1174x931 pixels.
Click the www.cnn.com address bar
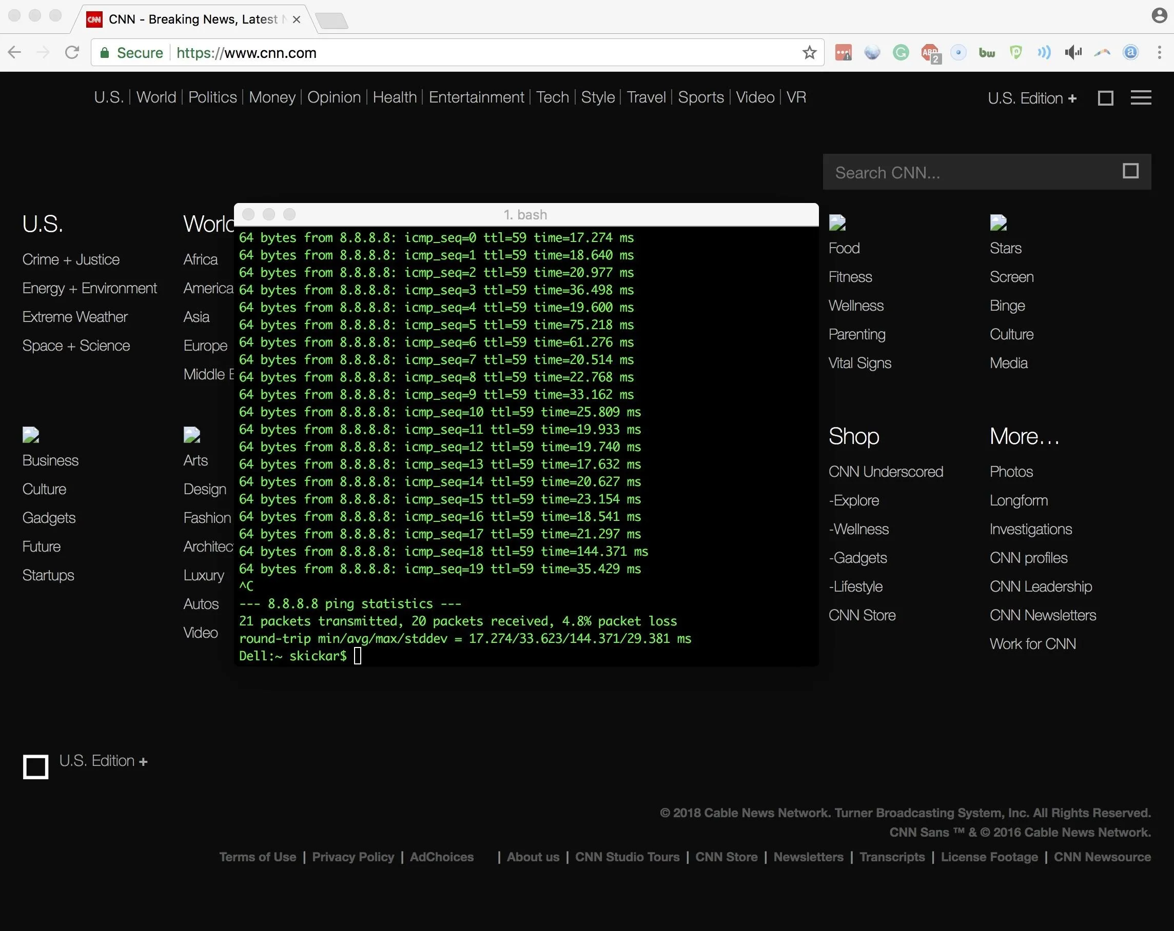pyautogui.click(x=457, y=53)
